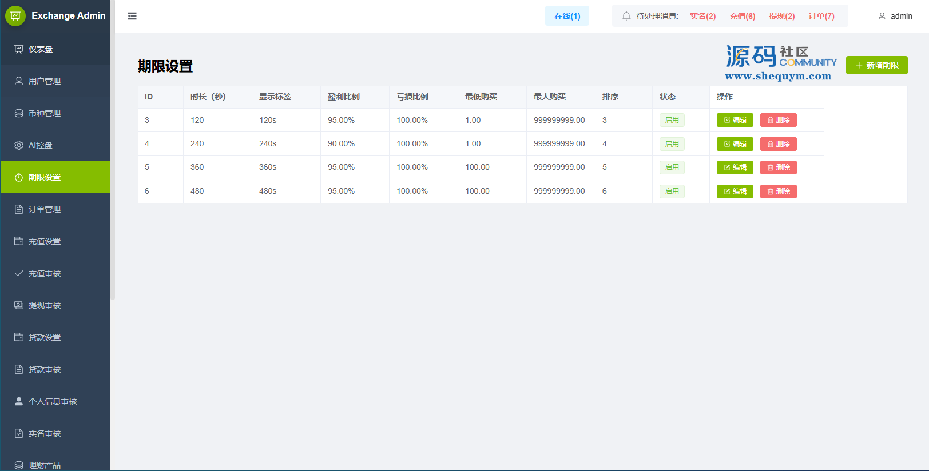
Task: Go to 提现审核 in the sidebar
Action: (x=55, y=305)
